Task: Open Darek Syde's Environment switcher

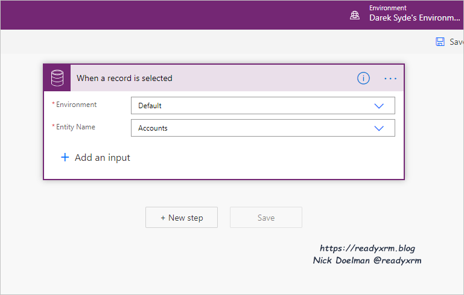Action: pyautogui.click(x=414, y=18)
